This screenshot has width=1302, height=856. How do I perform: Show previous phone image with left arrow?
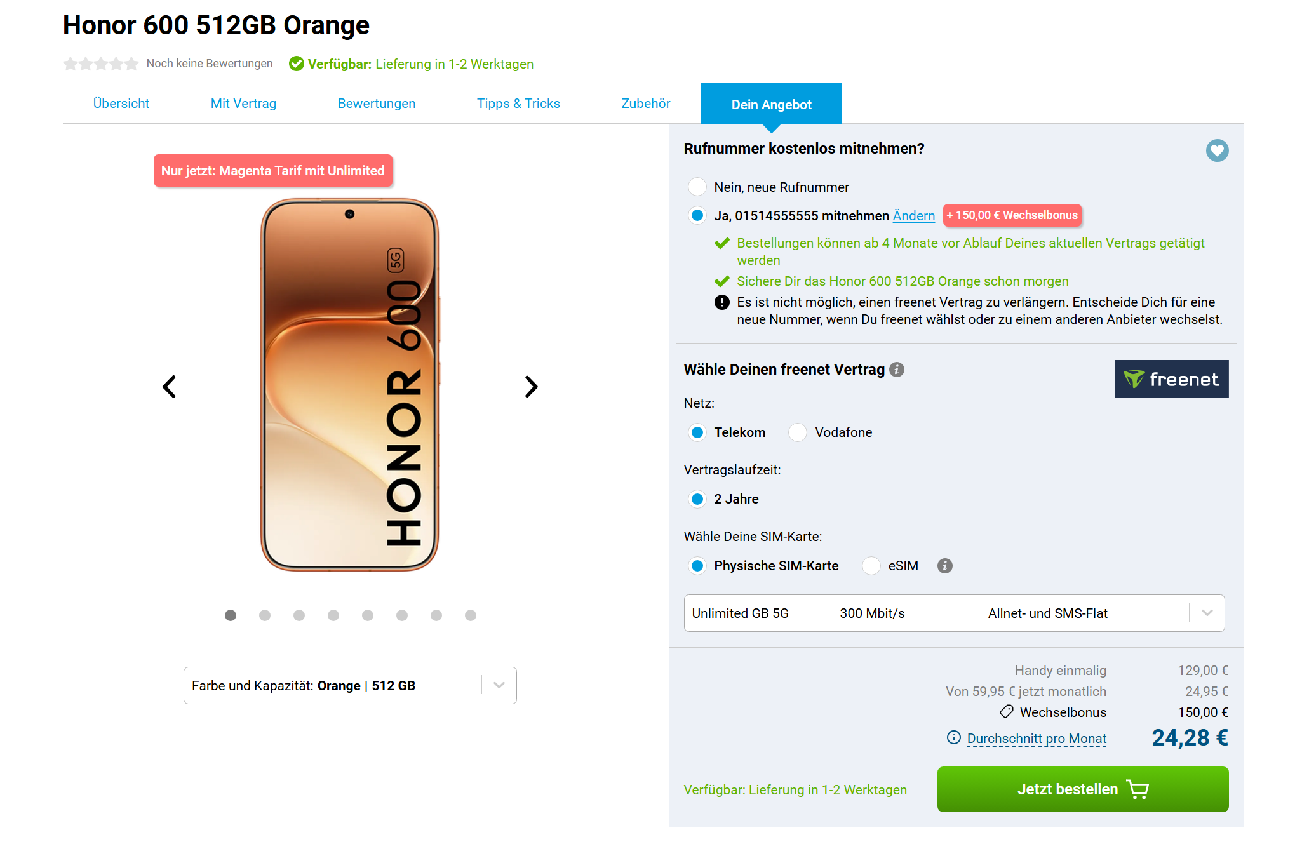[169, 386]
